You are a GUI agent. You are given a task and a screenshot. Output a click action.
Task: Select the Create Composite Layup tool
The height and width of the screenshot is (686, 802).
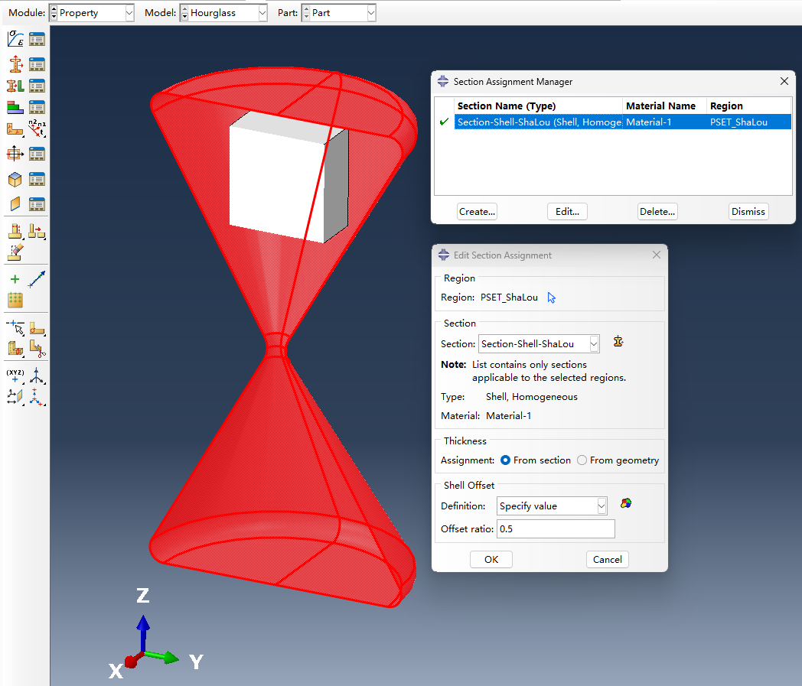coord(15,107)
